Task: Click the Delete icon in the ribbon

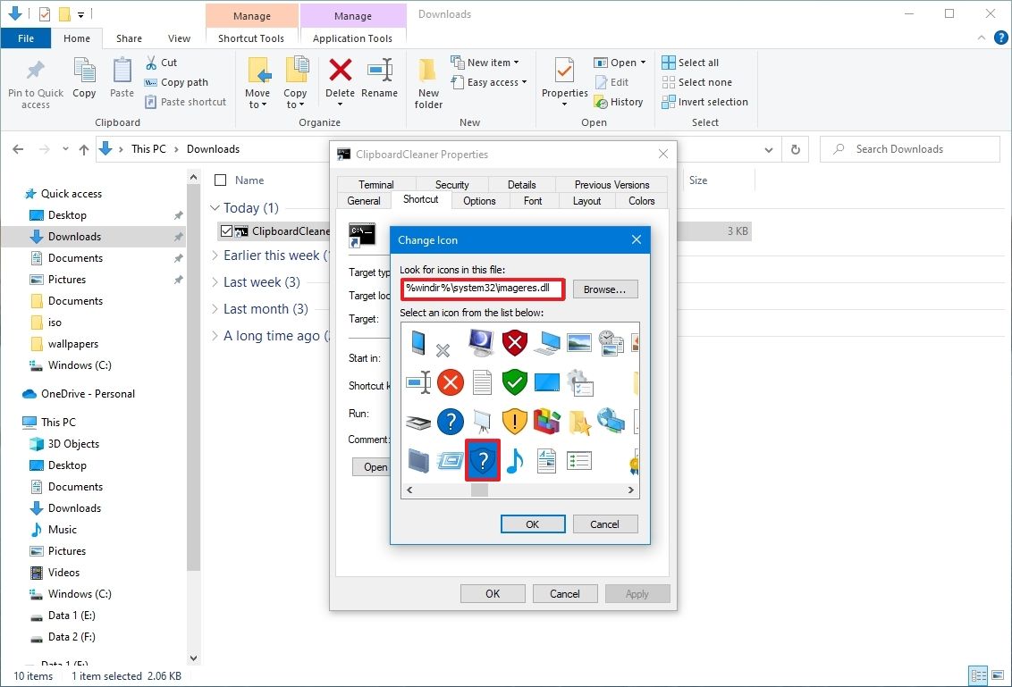Action: pyautogui.click(x=340, y=79)
